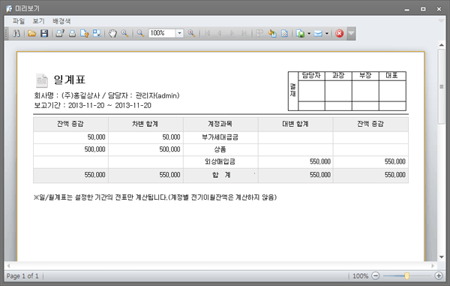
Task: Click the binoculars search icon
Action: (x=16, y=33)
